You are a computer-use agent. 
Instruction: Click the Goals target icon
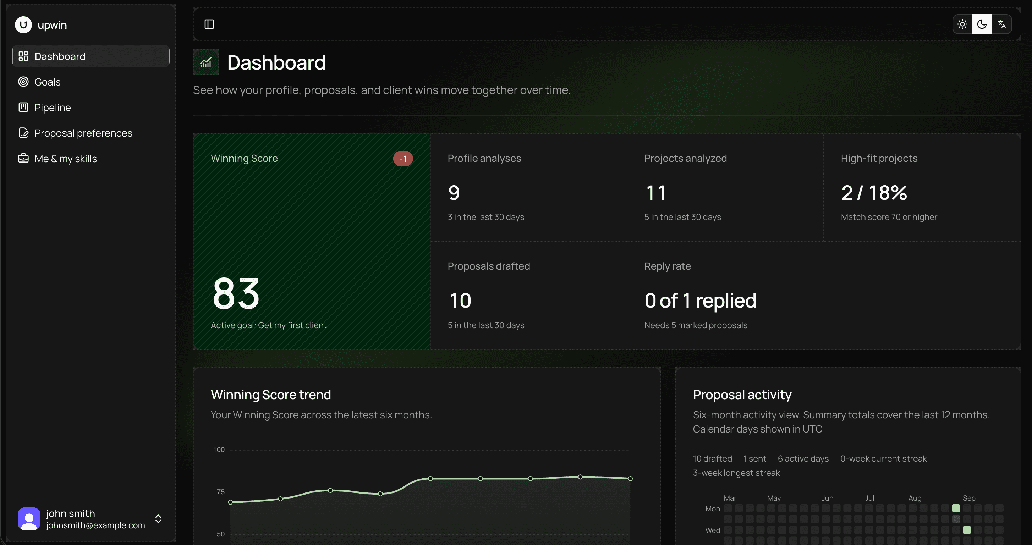(24, 82)
